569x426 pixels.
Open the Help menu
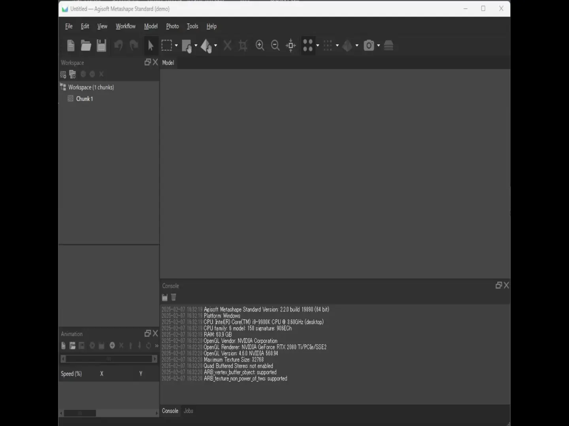(x=211, y=26)
